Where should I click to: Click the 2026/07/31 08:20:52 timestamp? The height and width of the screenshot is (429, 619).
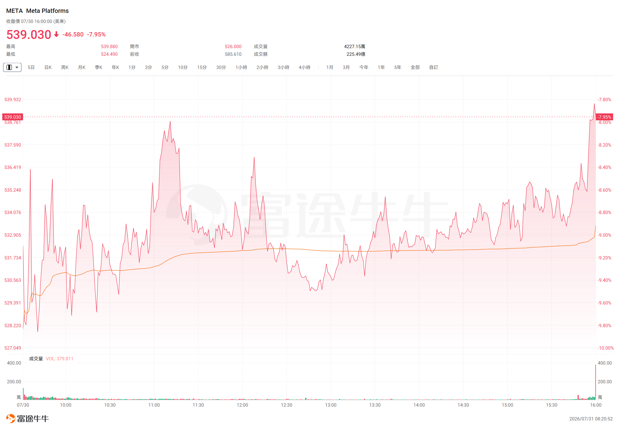tap(591, 419)
